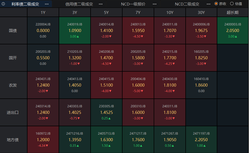Open bond cell 2471217.IB
The width and height of the screenshot is (249, 153).
(x=138, y=140)
